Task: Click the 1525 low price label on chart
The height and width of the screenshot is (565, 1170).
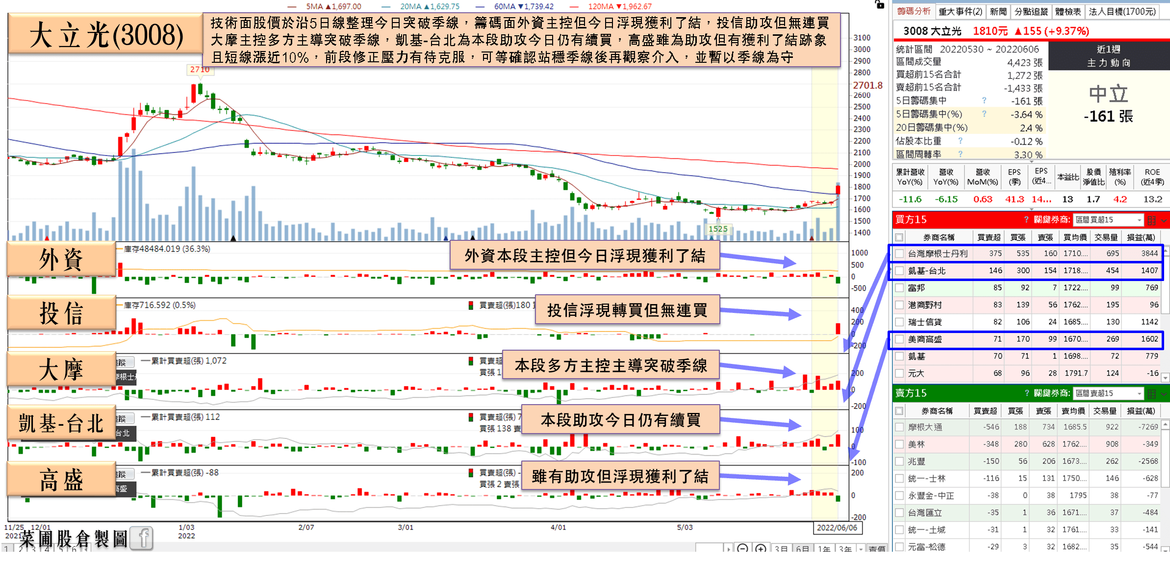Action: point(718,229)
